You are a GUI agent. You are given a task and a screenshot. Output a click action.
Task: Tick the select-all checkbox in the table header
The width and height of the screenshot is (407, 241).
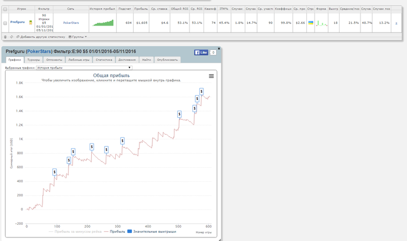point(5,9)
